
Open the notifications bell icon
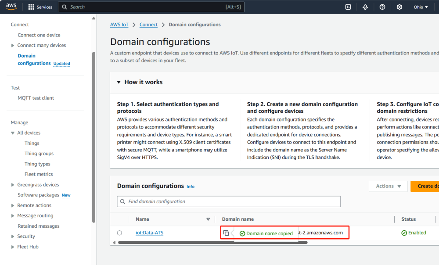coord(365,7)
